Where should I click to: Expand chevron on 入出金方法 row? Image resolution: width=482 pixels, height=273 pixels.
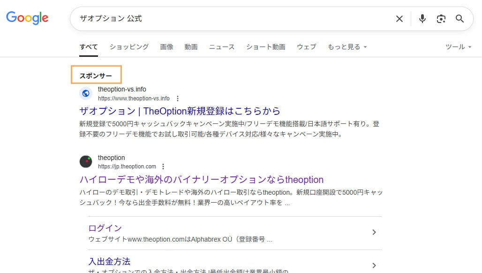[x=374, y=265]
